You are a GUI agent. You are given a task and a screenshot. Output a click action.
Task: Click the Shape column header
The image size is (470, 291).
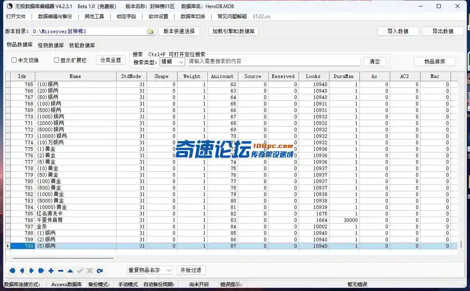click(x=162, y=76)
